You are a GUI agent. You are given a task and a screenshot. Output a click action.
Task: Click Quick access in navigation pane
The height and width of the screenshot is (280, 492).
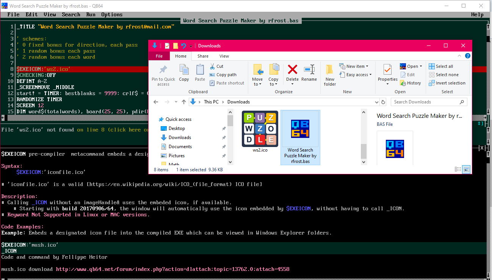coord(178,119)
